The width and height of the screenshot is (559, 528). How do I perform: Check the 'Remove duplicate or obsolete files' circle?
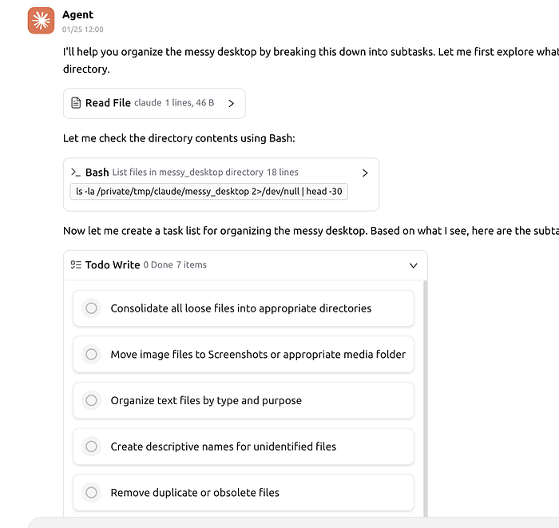coord(91,493)
